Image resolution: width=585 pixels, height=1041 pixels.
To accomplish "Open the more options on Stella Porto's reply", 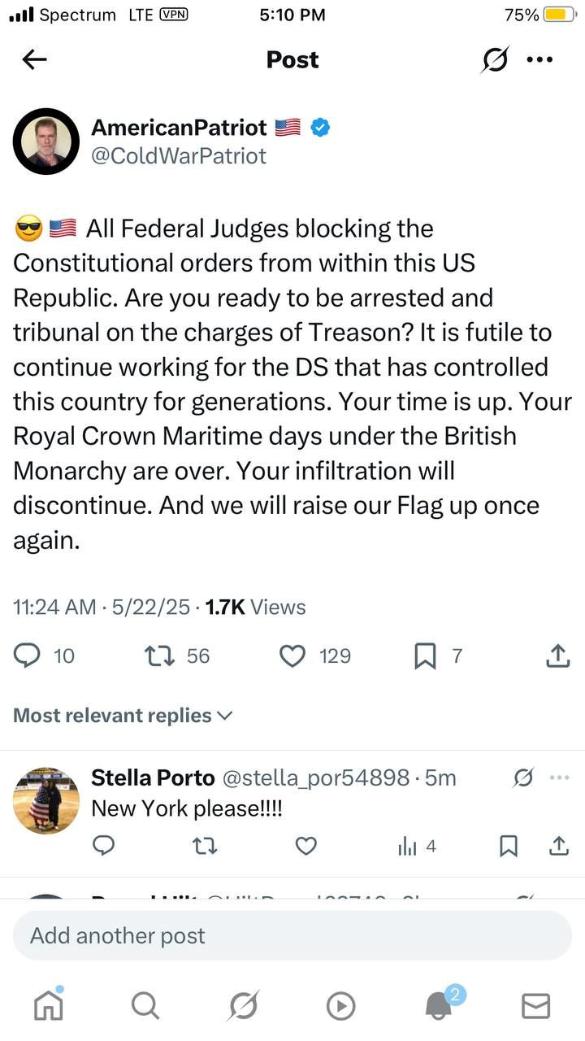I will coord(559,777).
